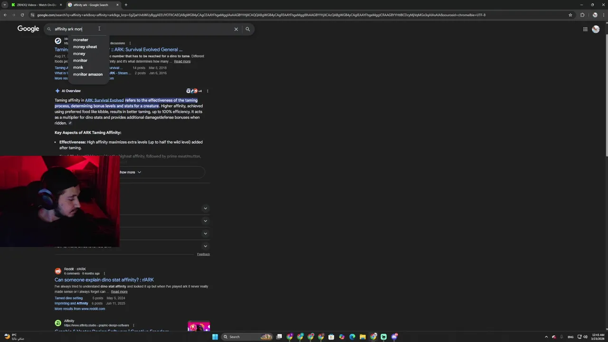Click in the Google search input field
The image size is (608, 342).
(142, 29)
